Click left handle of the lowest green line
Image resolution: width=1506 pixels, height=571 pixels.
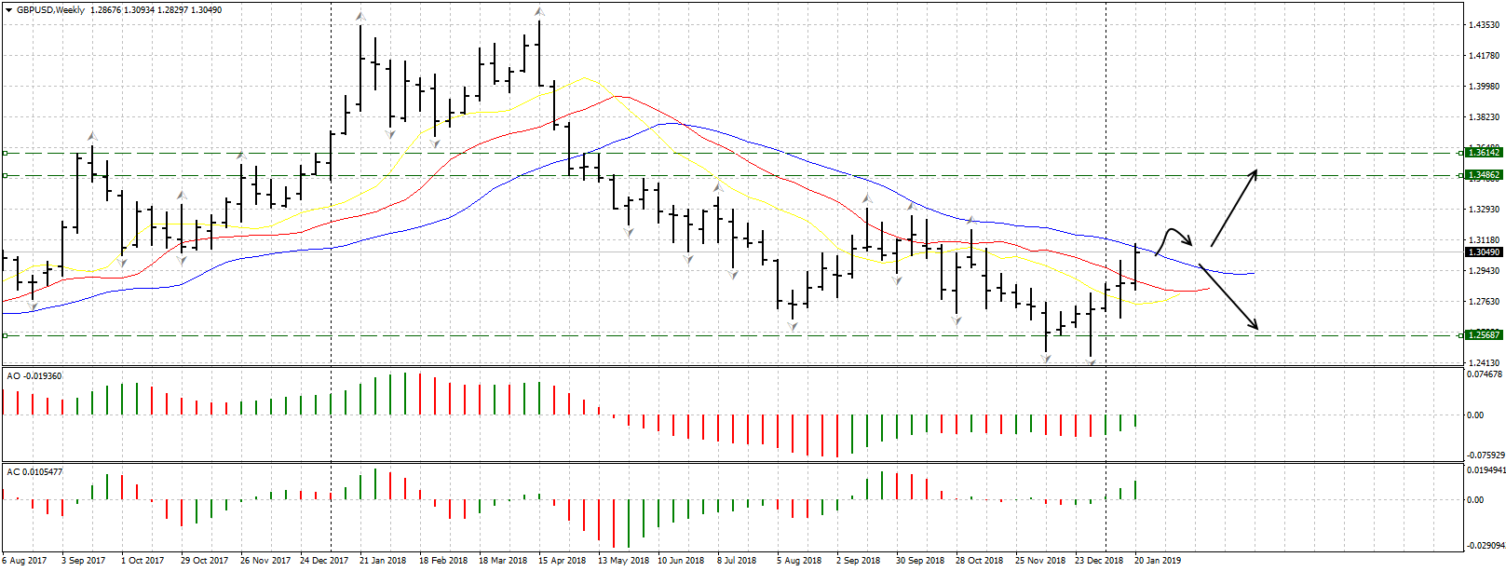tap(5, 335)
